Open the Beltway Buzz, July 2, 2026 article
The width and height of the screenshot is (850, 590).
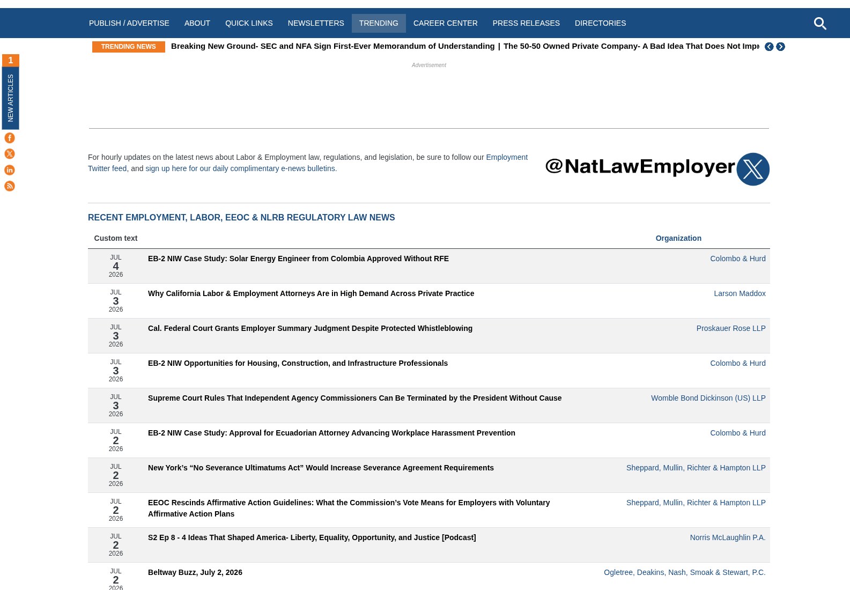coord(195,572)
